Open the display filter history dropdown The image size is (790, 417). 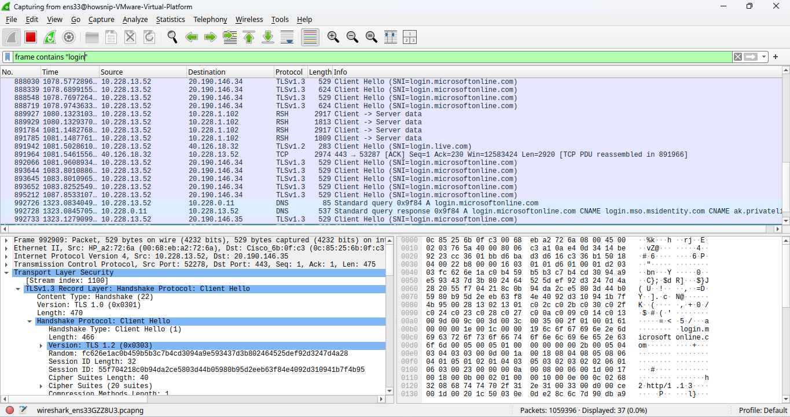click(765, 57)
